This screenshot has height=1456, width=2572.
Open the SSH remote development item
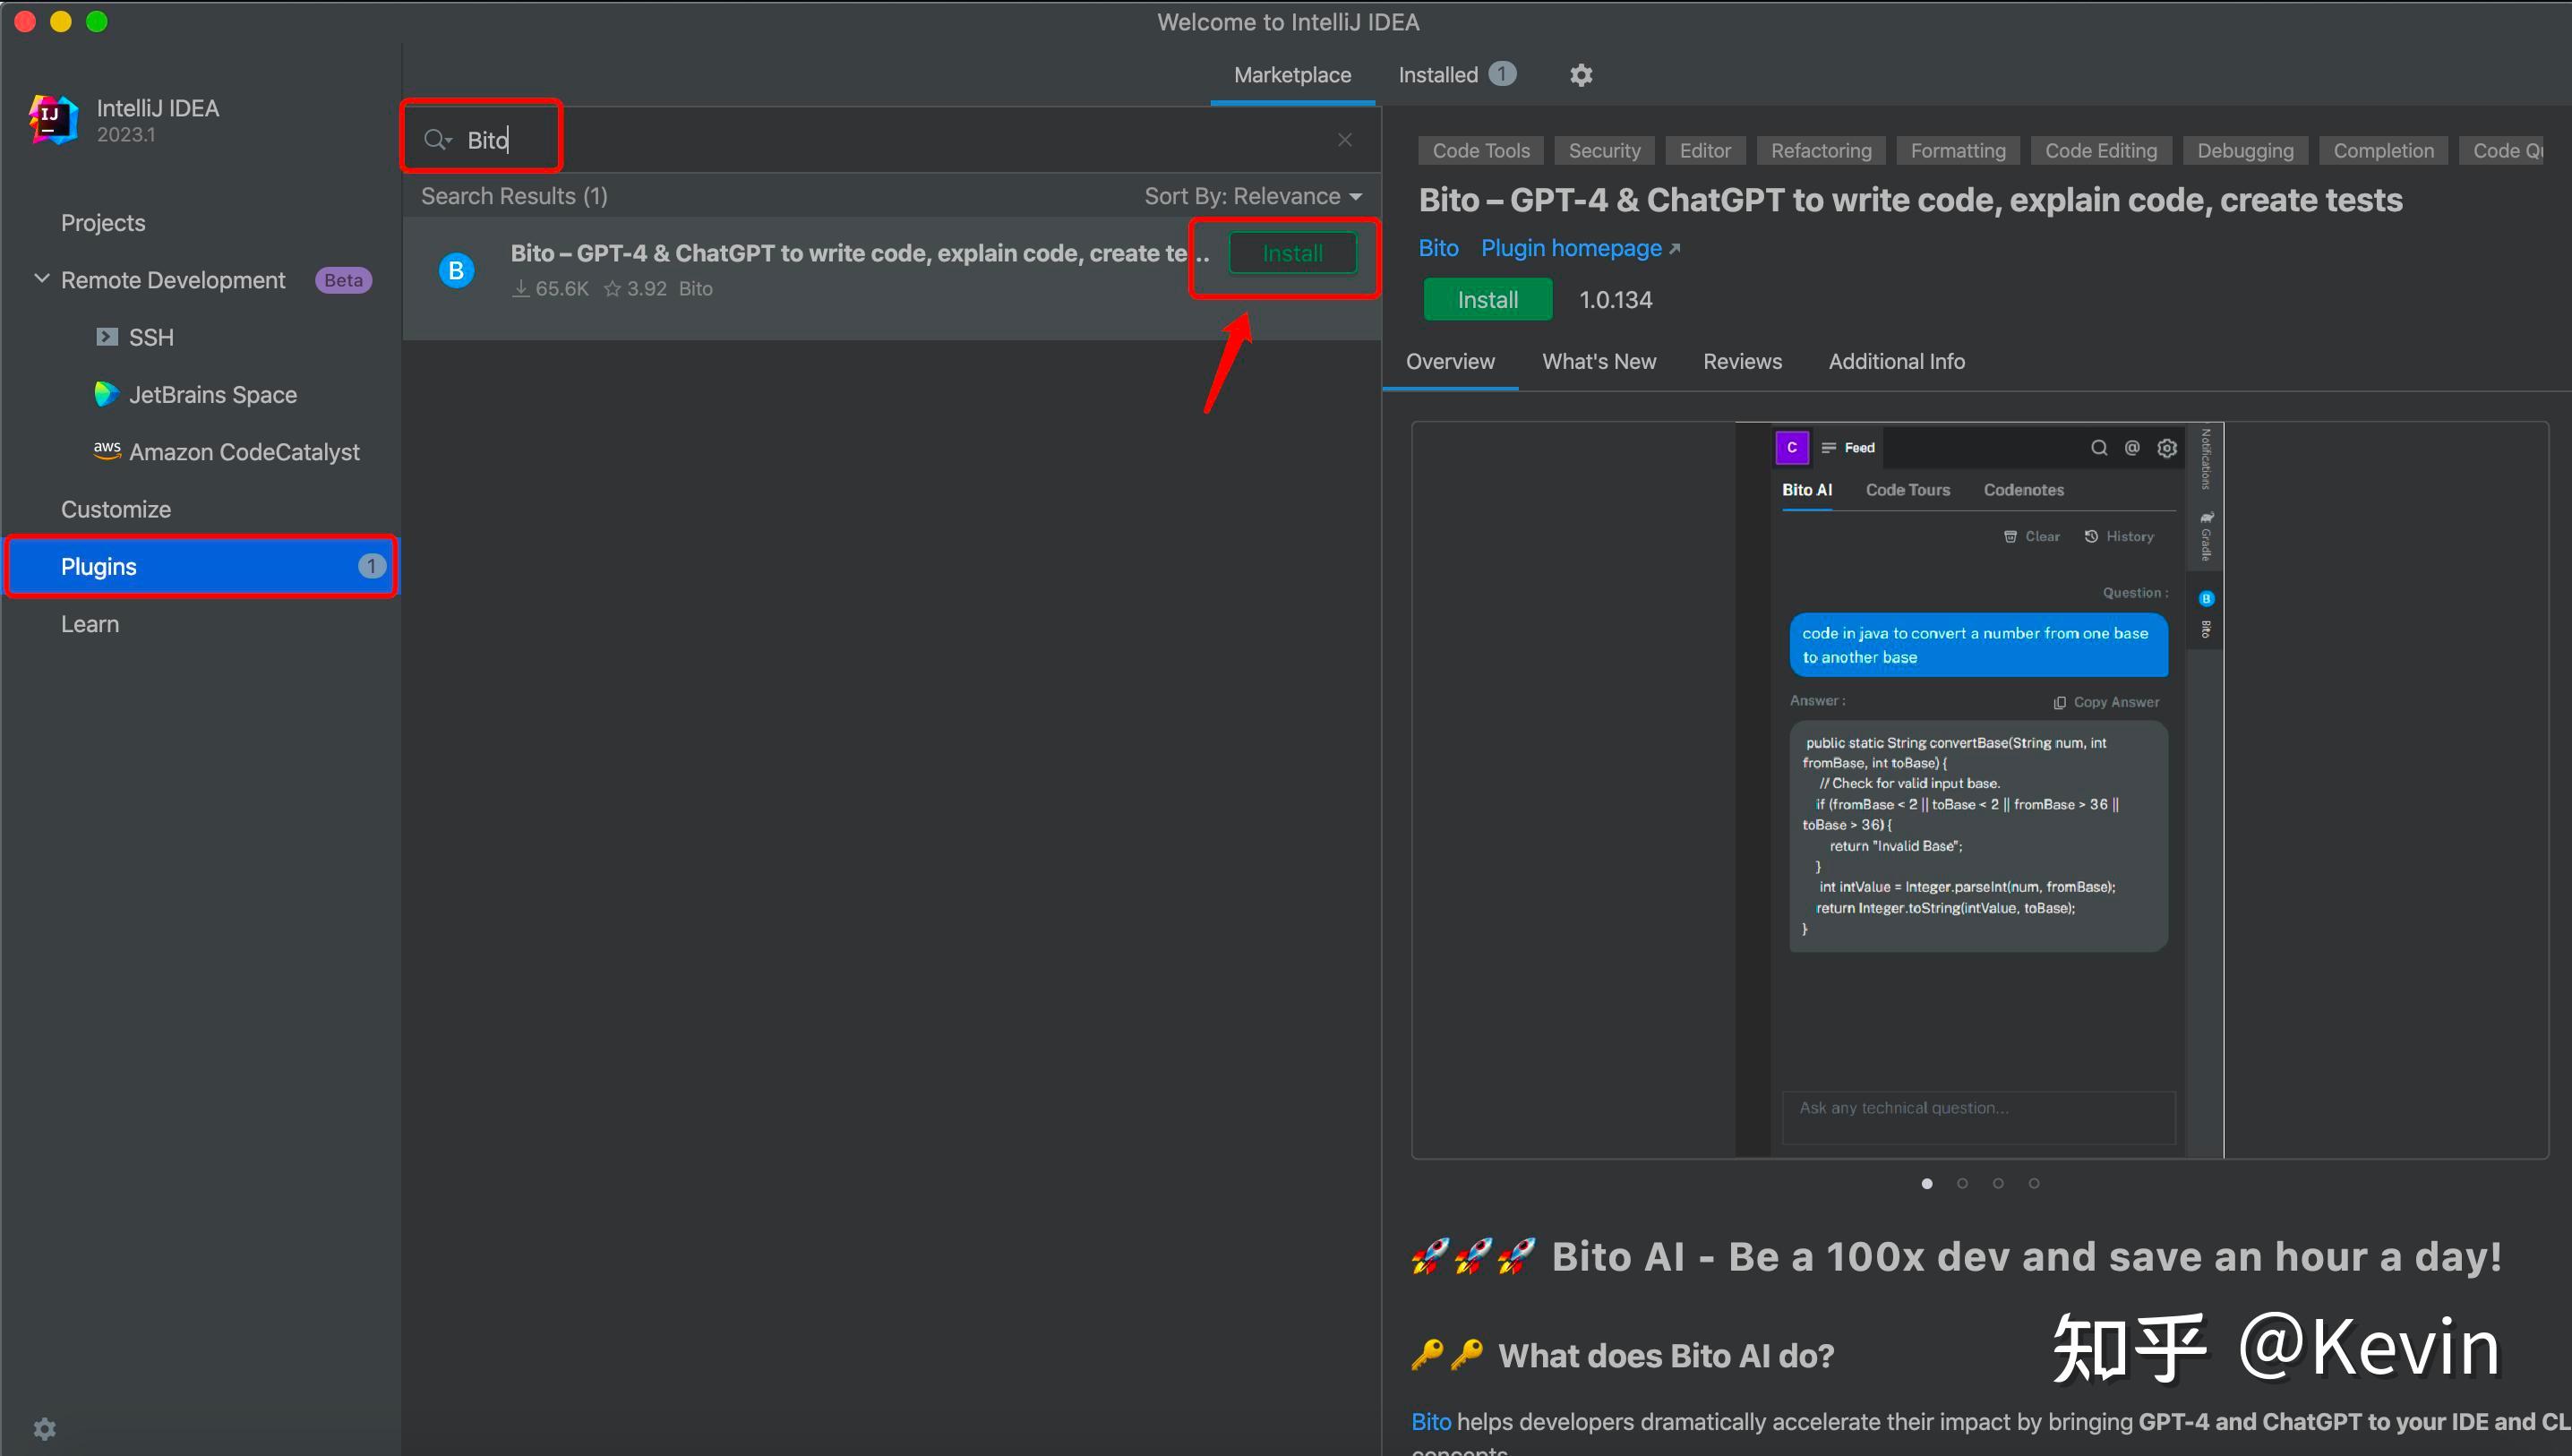click(150, 337)
